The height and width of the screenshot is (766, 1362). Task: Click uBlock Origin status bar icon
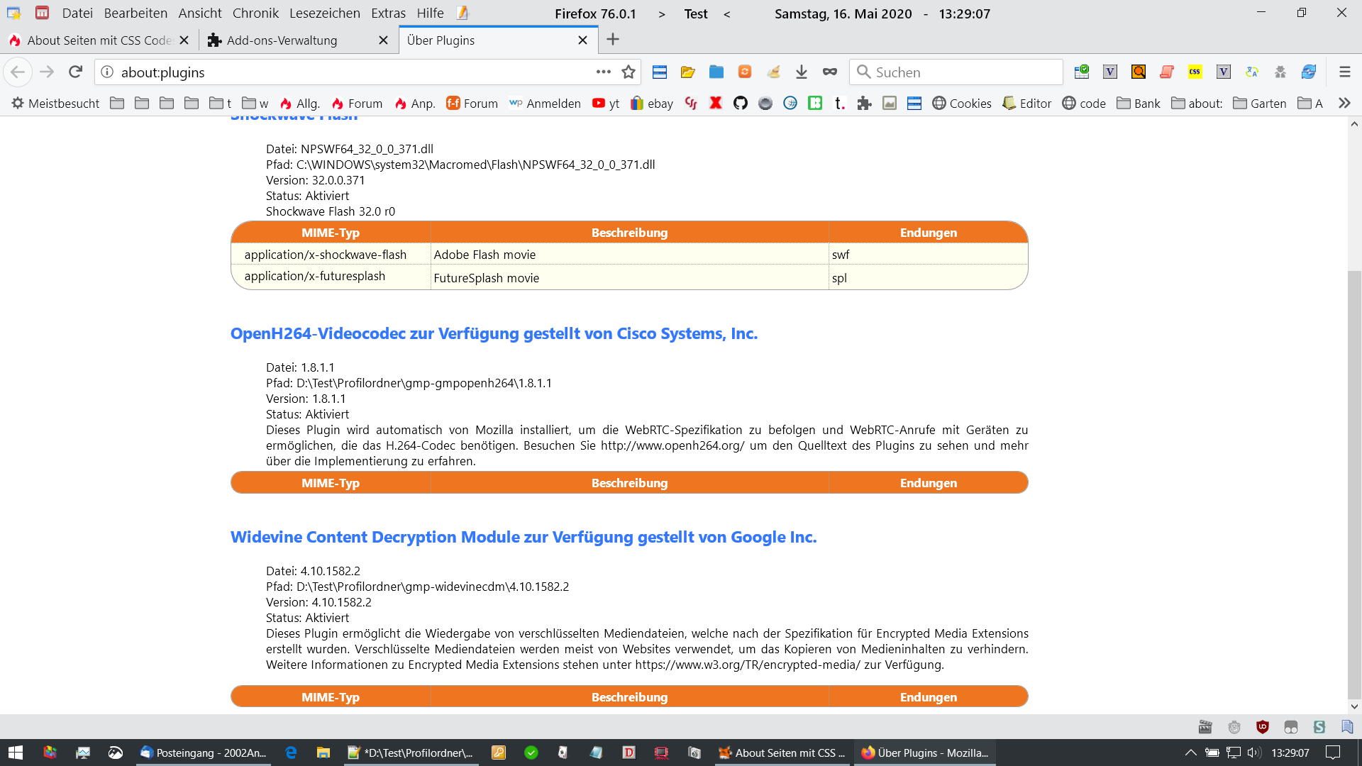pyautogui.click(x=1263, y=727)
